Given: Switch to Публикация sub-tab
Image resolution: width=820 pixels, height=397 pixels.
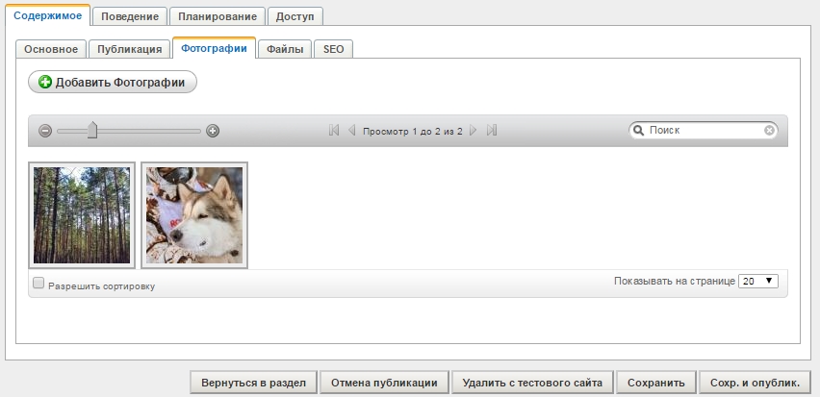Looking at the screenshot, I should pyautogui.click(x=129, y=49).
